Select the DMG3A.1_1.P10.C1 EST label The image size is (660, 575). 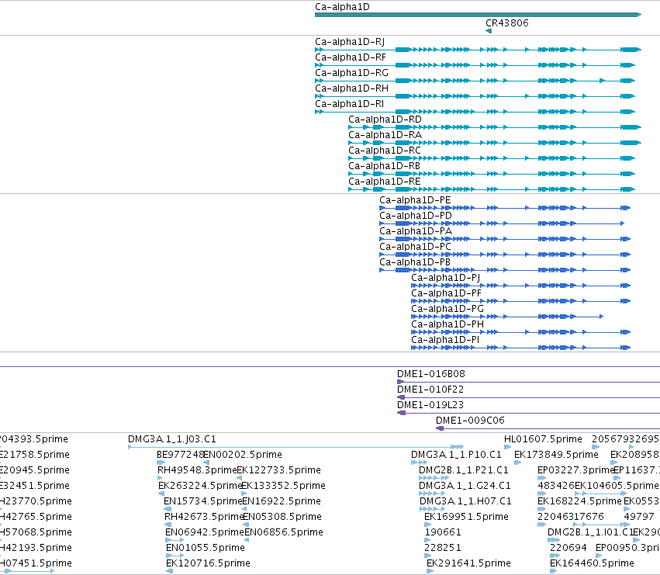pyautogui.click(x=456, y=455)
